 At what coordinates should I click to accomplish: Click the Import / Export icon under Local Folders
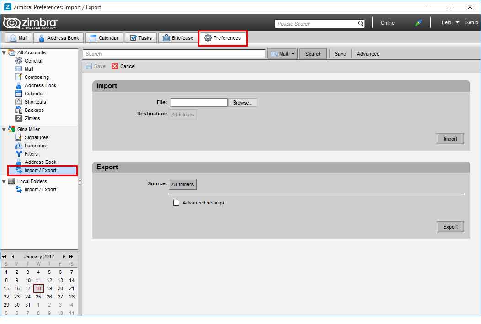click(x=19, y=189)
